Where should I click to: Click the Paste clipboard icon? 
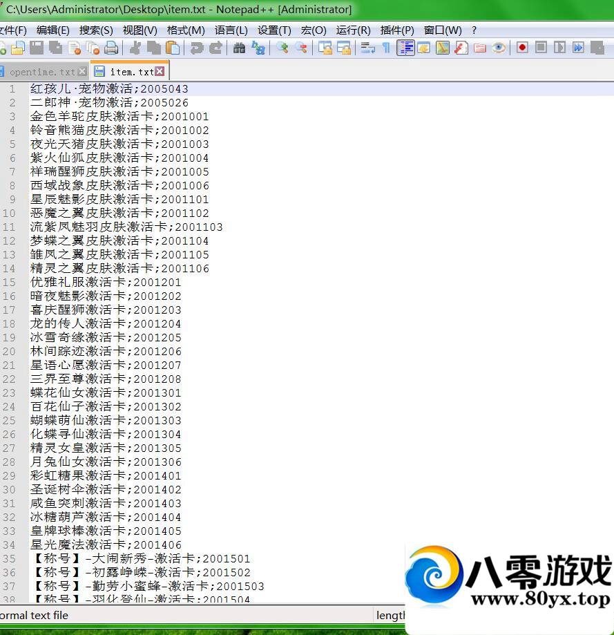click(x=173, y=48)
